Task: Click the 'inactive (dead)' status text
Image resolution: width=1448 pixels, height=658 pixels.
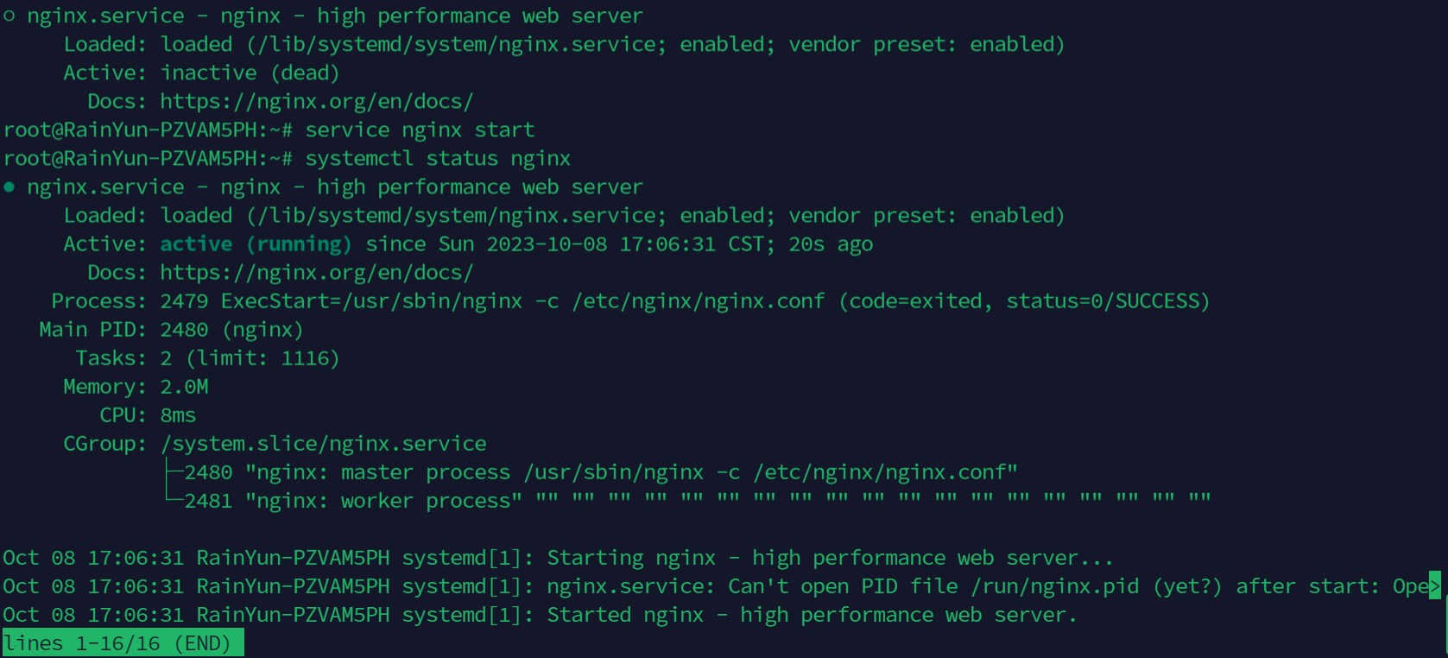Action: 250,73
